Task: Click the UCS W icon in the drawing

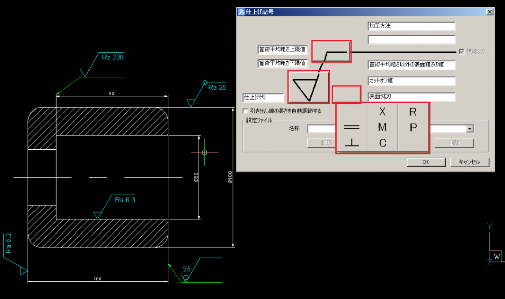Action: pyautogui.click(x=496, y=256)
